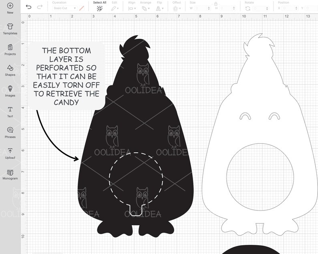Screen dimensions: 318x254
Task: Click the Rotate icon
Action: click(x=248, y=8)
